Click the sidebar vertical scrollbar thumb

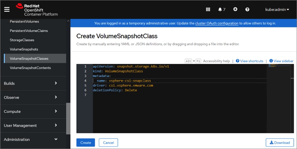click(68, 119)
